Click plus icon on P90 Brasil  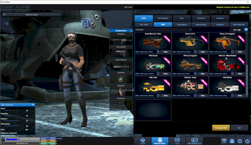click(158, 74)
